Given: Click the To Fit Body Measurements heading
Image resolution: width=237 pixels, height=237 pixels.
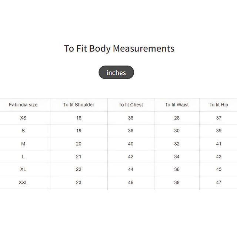Looking at the screenshot, I should [119, 49].
